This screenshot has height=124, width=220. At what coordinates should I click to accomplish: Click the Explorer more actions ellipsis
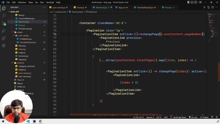pos(44,7)
